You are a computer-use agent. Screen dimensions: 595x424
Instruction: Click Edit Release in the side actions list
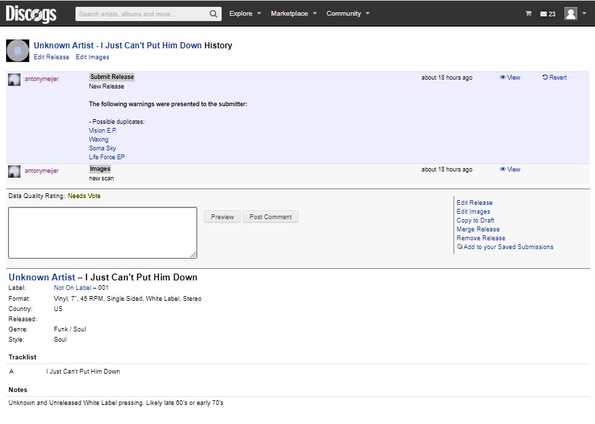pyautogui.click(x=475, y=203)
